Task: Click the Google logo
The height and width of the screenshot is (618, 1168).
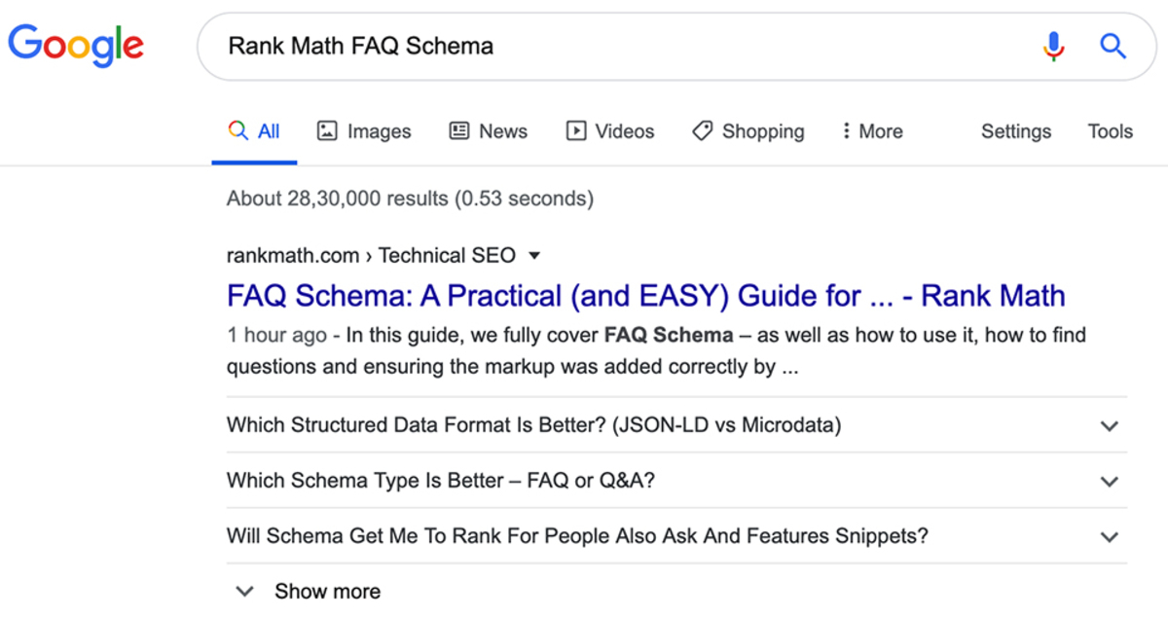Action: coord(76,46)
